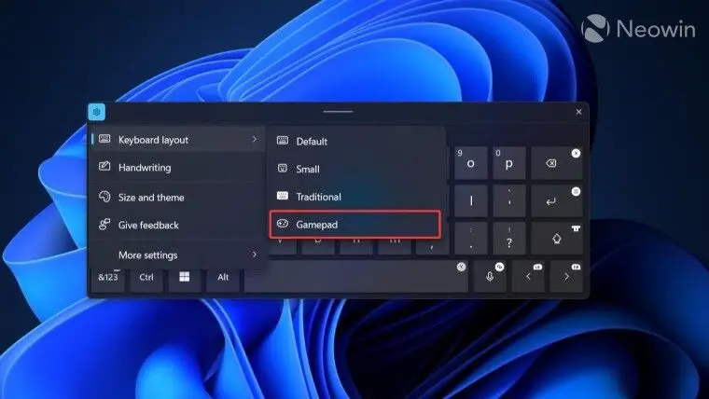The image size is (709, 399).
Task: Tap the letter p key
Action: (x=509, y=163)
